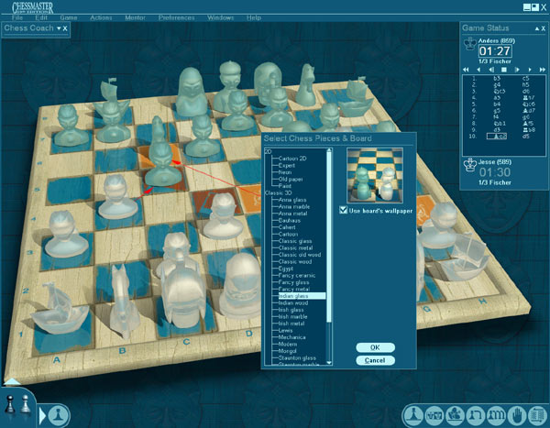The height and width of the screenshot is (428, 550).
Task: Click the piece list scrollbar thumb
Action: (329, 238)
